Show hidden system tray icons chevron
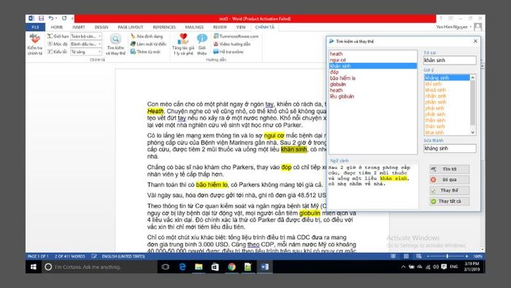Screen dimensions: 511x288 [403, 267]
